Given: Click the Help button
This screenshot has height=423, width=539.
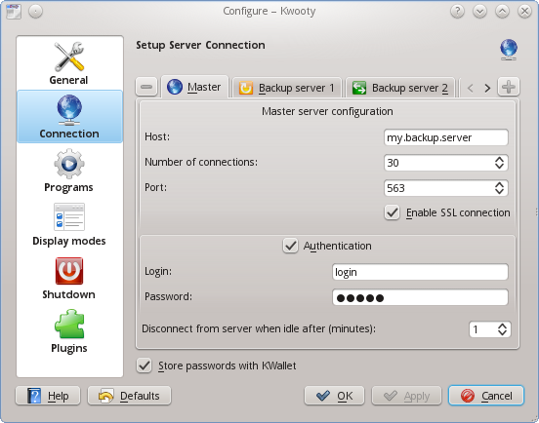Looking at the screenshot, I should tap(48, 396).
